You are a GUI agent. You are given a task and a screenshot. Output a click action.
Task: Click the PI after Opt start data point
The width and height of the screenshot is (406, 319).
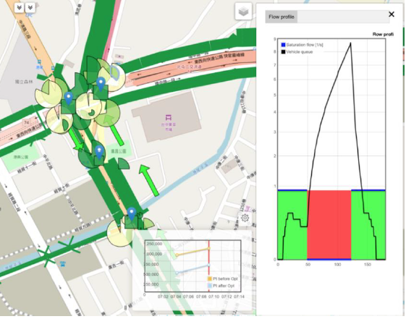(177, 273)
